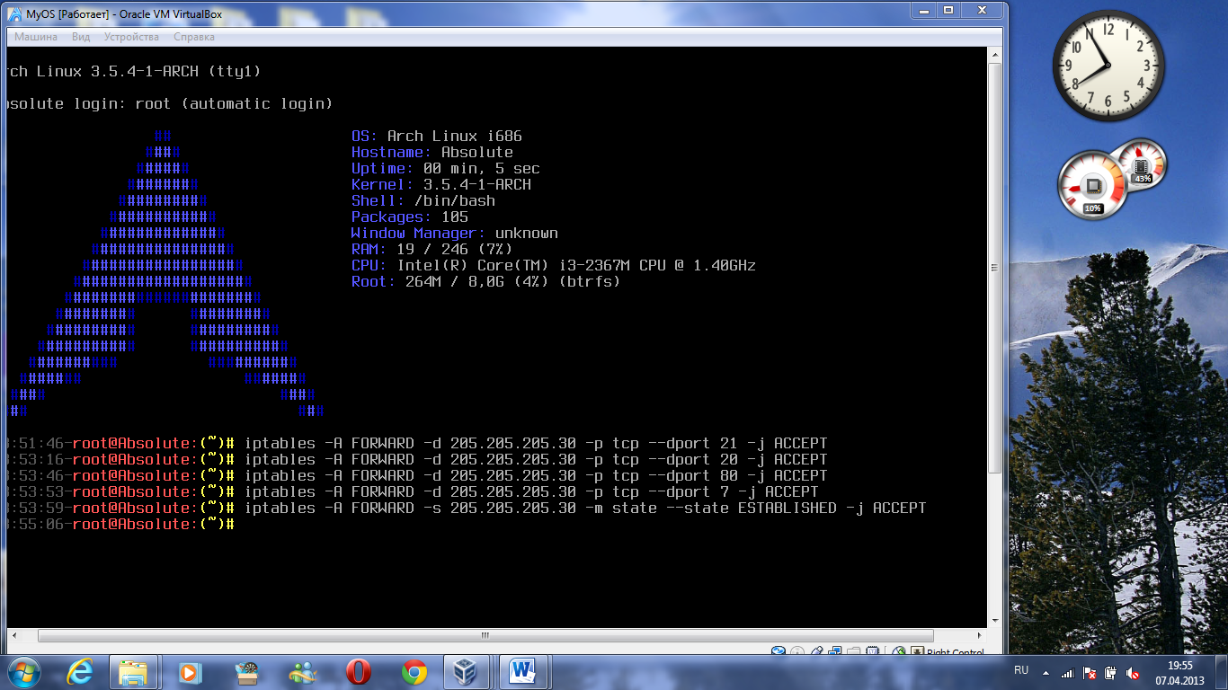Click the horizontal scrollbar left arrow
The image size is (1228, 690).
(x=13, y=635)
